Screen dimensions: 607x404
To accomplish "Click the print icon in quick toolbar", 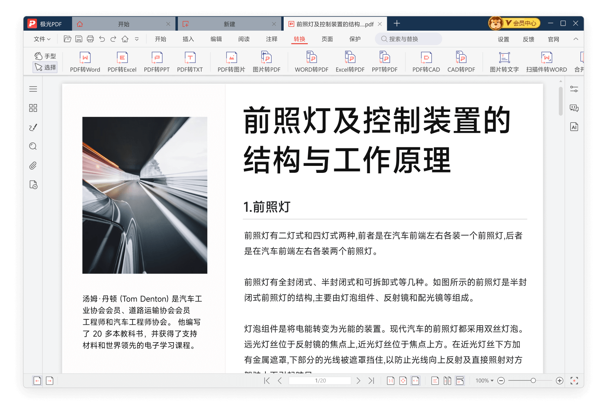I will pyautogui.click(x=90, y=39).
